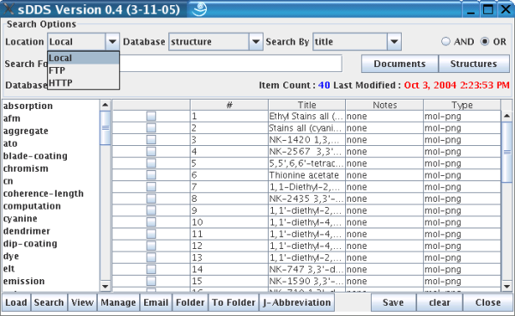
Task: Click results table scroll-up arrow
Action: [x=506, y=116]
